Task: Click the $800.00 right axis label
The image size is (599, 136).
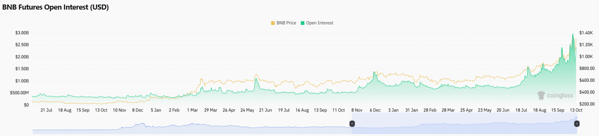Action: click(587, 68)
